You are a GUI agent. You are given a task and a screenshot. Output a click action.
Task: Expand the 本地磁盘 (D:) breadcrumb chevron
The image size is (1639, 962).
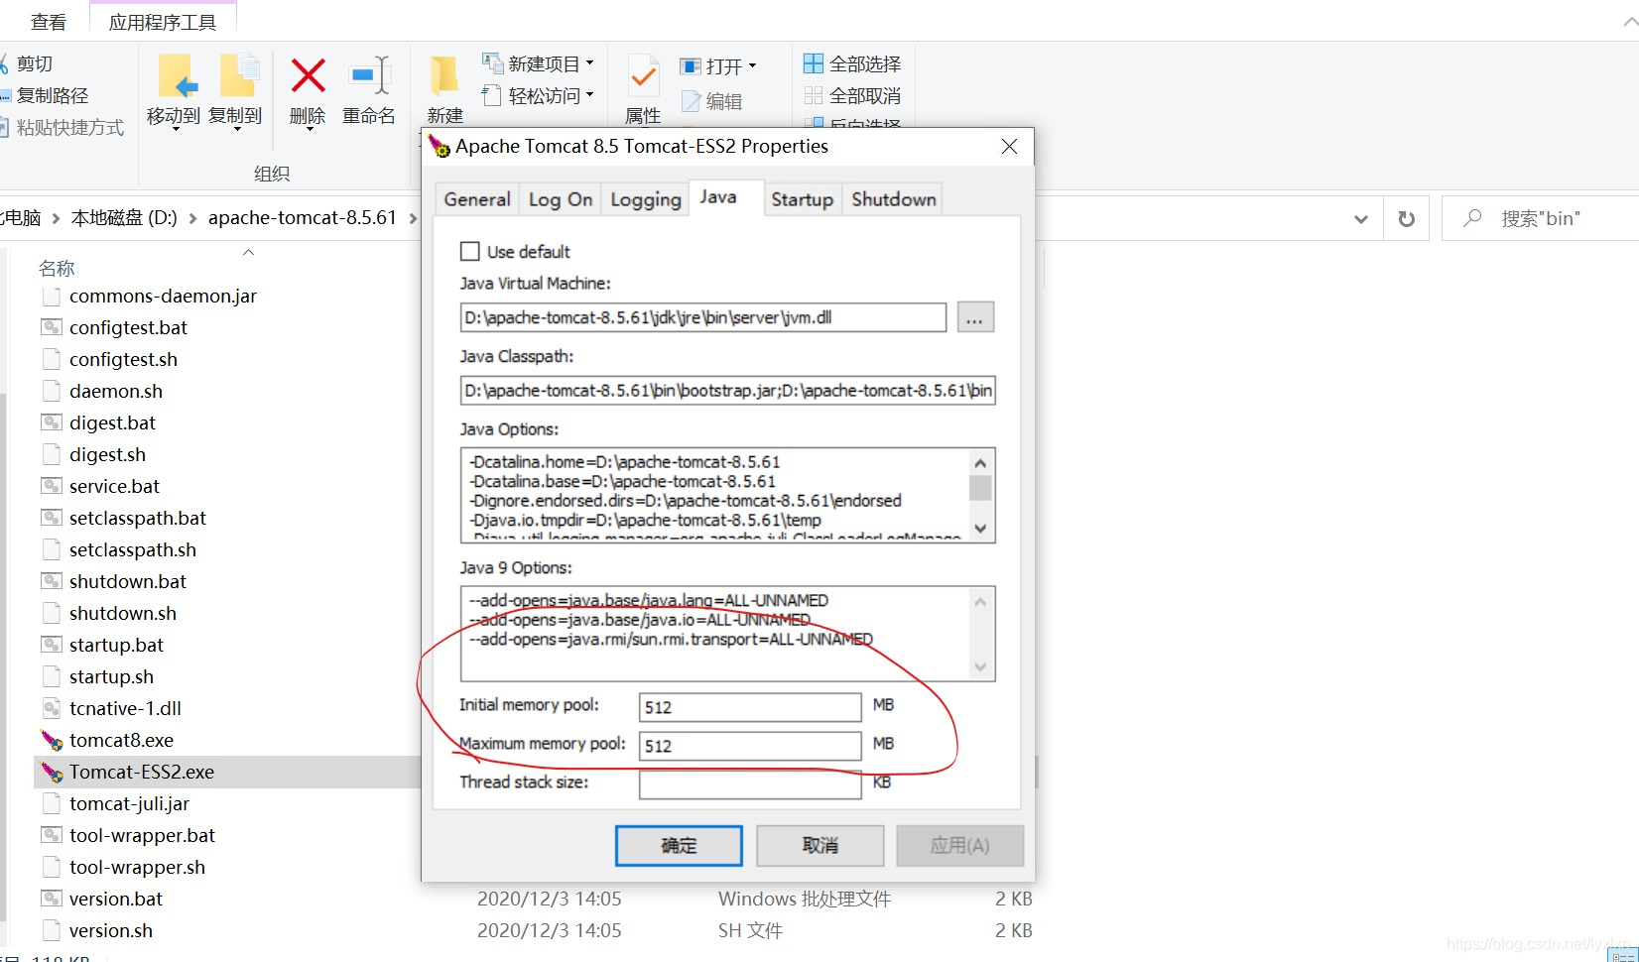tap(192, 218)
